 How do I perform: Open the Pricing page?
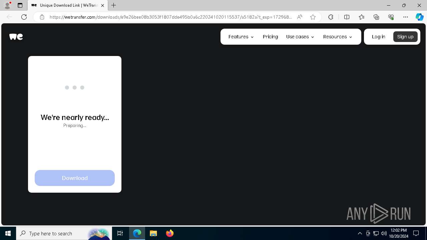point(270,37)
